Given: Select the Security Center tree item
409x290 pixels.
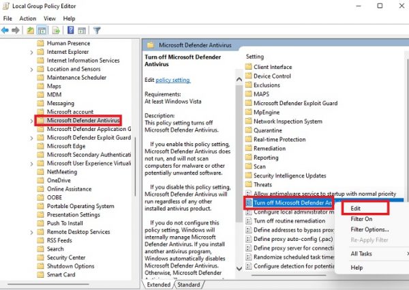Looking at the screenshot, I should (66, 258).
